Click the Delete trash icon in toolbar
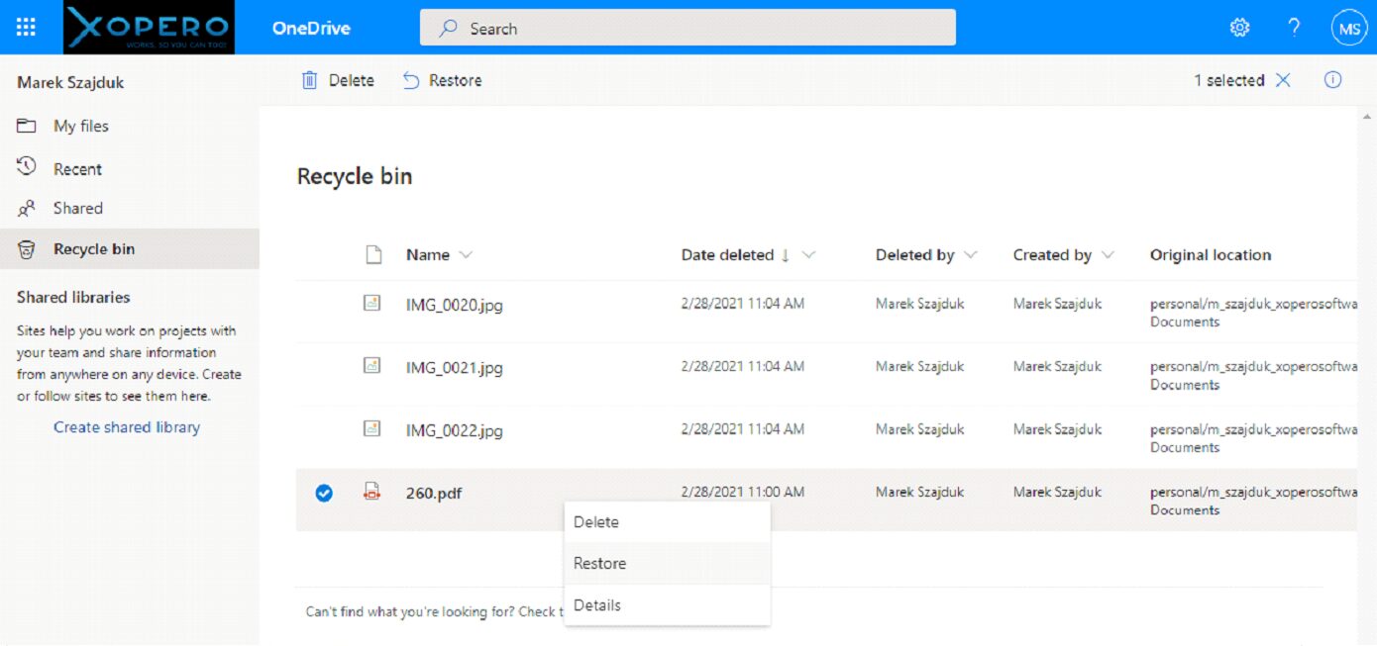Image resolution: width=1377 pixels, height=646 pixels. coord(310,80)
